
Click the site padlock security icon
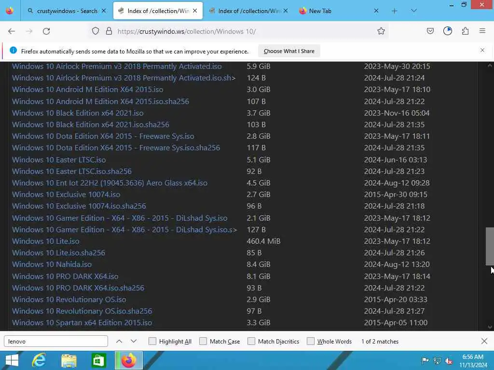[109, 31]
